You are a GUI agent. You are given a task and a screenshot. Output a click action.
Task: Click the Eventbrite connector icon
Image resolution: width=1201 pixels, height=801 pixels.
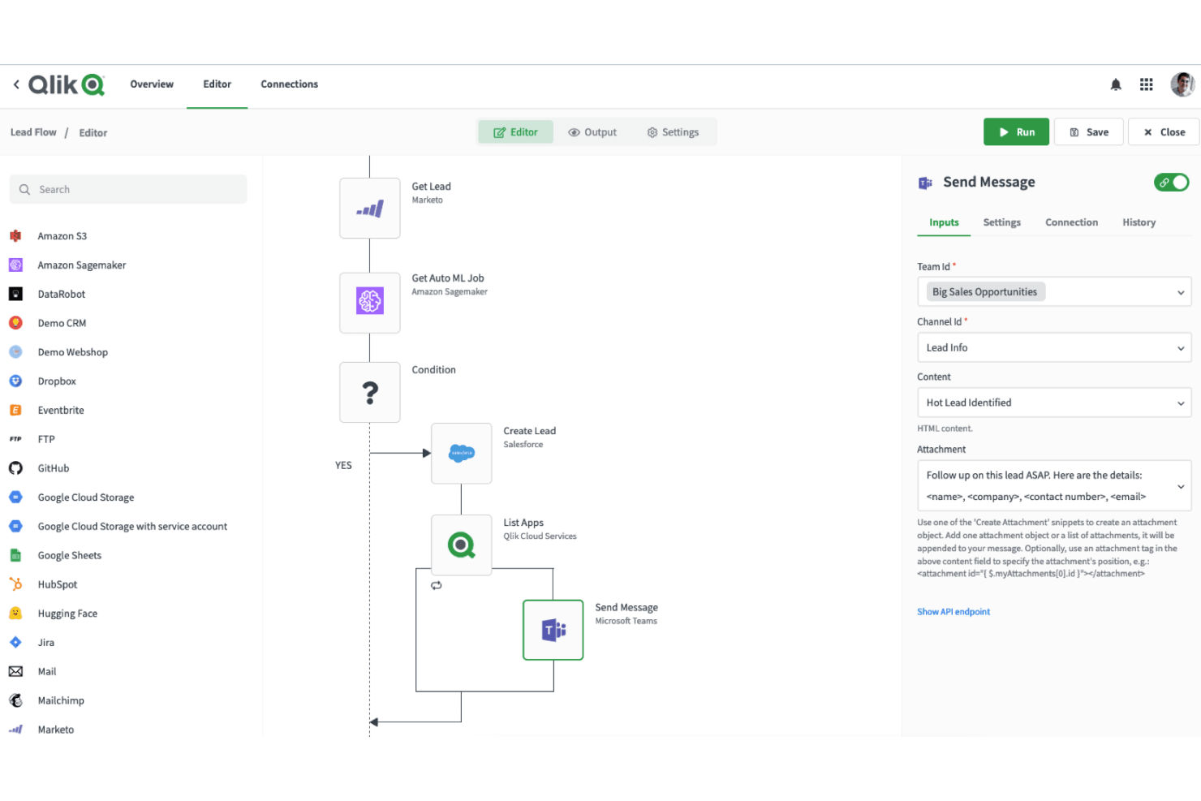tap(15, 410)
